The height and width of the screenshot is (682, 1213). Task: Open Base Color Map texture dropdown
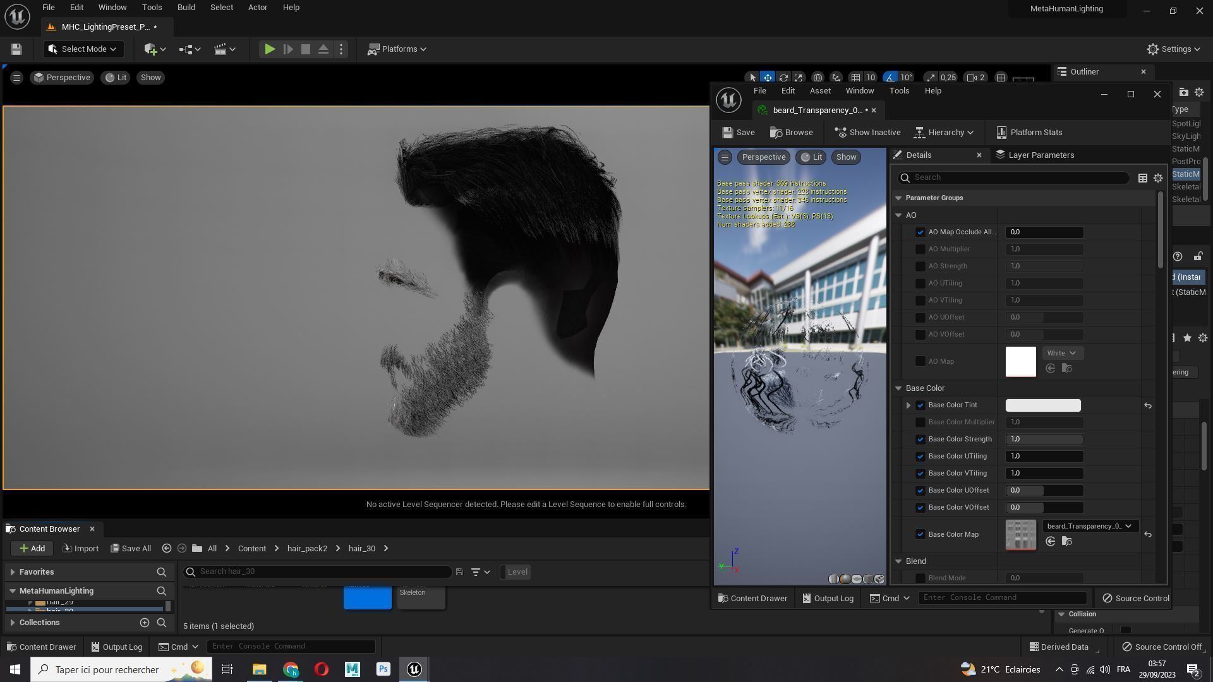pos(1090,527)
